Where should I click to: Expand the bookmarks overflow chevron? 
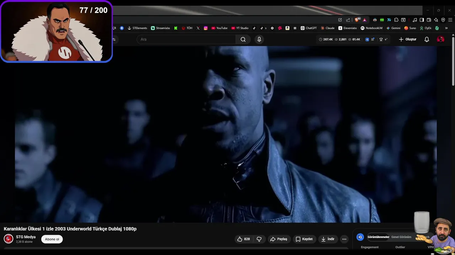coord(446,28)
